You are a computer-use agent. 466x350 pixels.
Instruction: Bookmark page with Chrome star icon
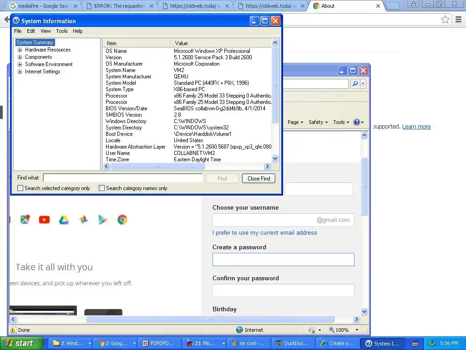pyautogui.click(x=445, y=20)
